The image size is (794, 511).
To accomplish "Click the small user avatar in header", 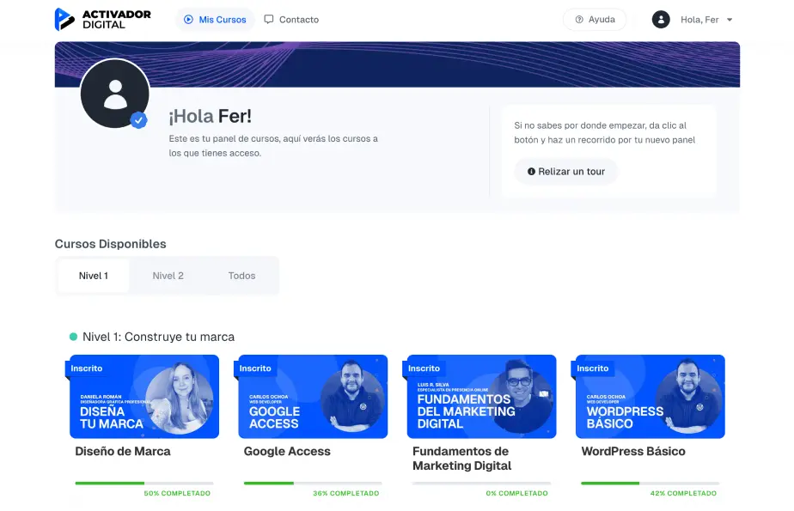I will (x=661, y=20).
